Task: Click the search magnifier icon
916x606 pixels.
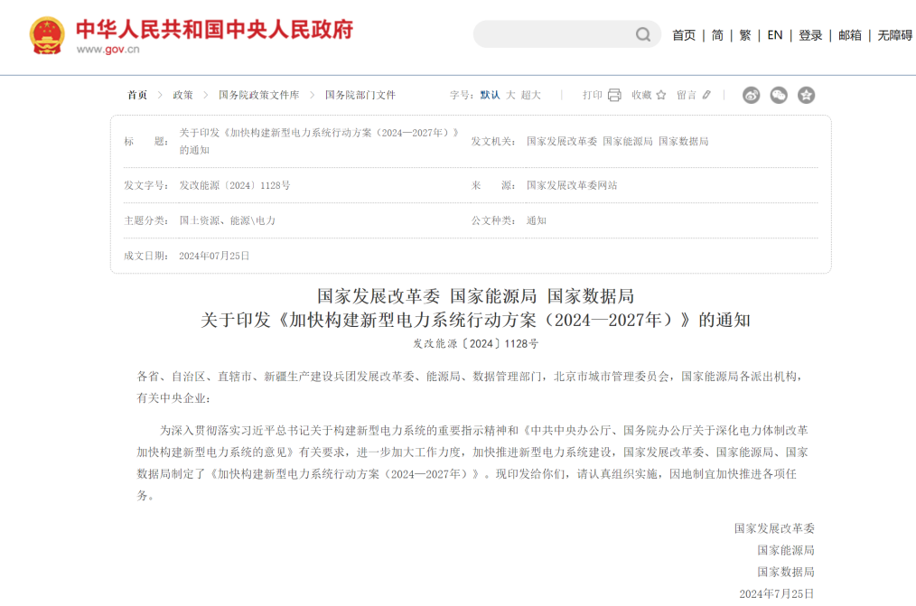Action: (x=642, y=34)
